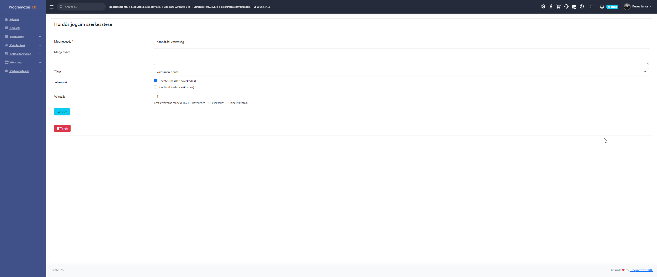This screenshot has height=277, width=657.
Task: Click into the Megjegyzés text area
Action: 401,56
